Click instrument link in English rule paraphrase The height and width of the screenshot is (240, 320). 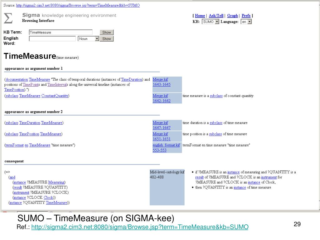point(269,177)
